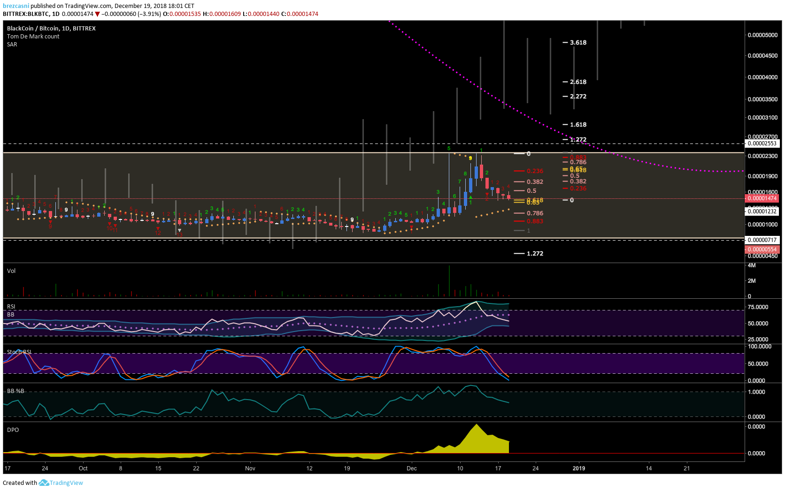Viewport: 785px width, 491px height.
Task: Click the Vol pane label
Action: [11, 271]
